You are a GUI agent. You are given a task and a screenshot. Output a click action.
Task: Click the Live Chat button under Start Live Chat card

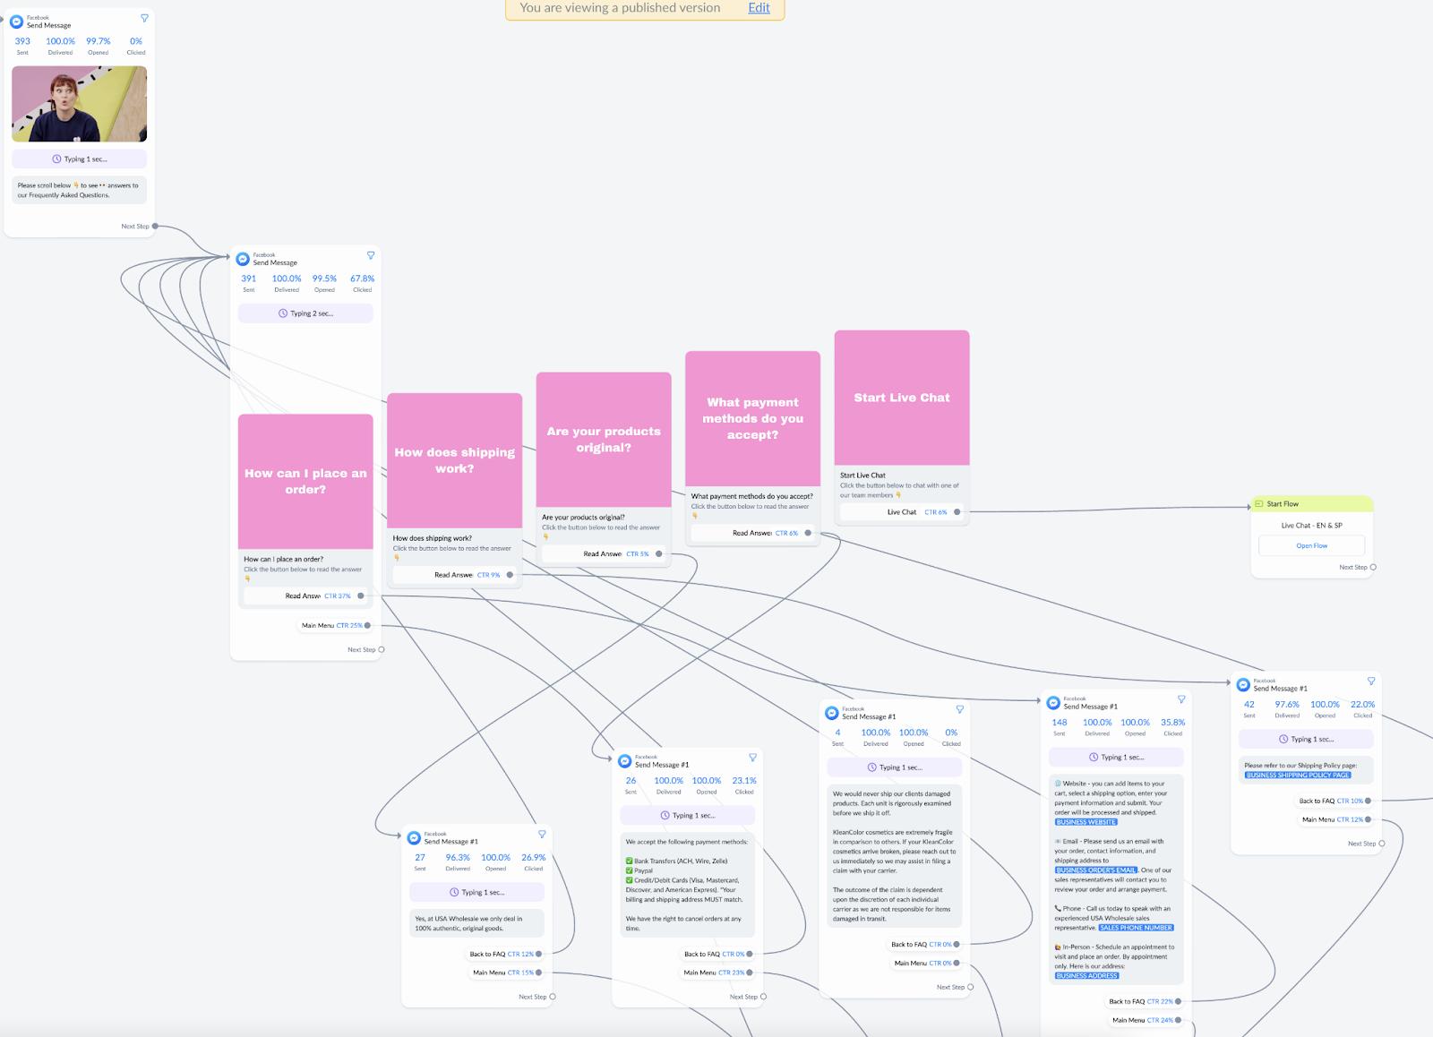pyautogui.click(x=901, y=512)
